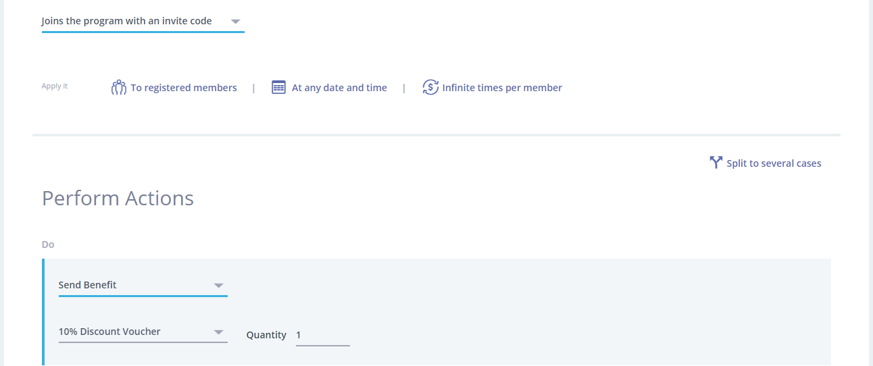This screenshot has width=873, height=366.
Task: Click the infinite times cycle icon
Action: coord(430,87)
